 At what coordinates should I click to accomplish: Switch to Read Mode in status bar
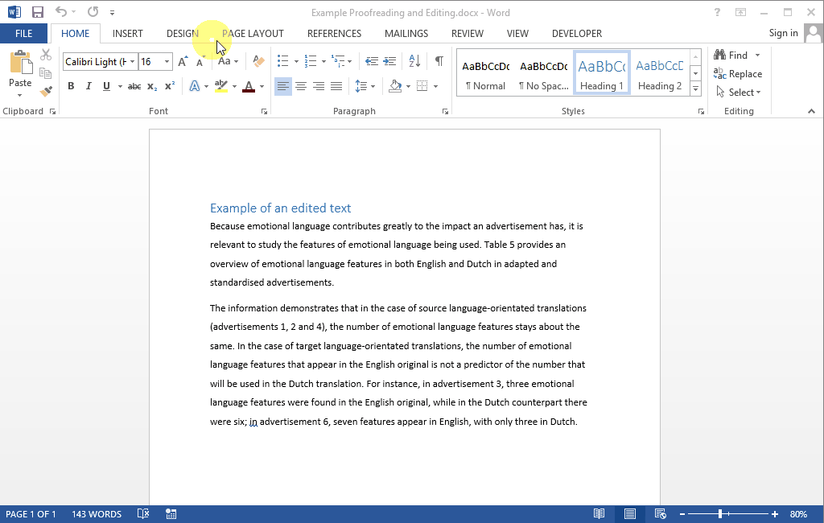(599, 514)
